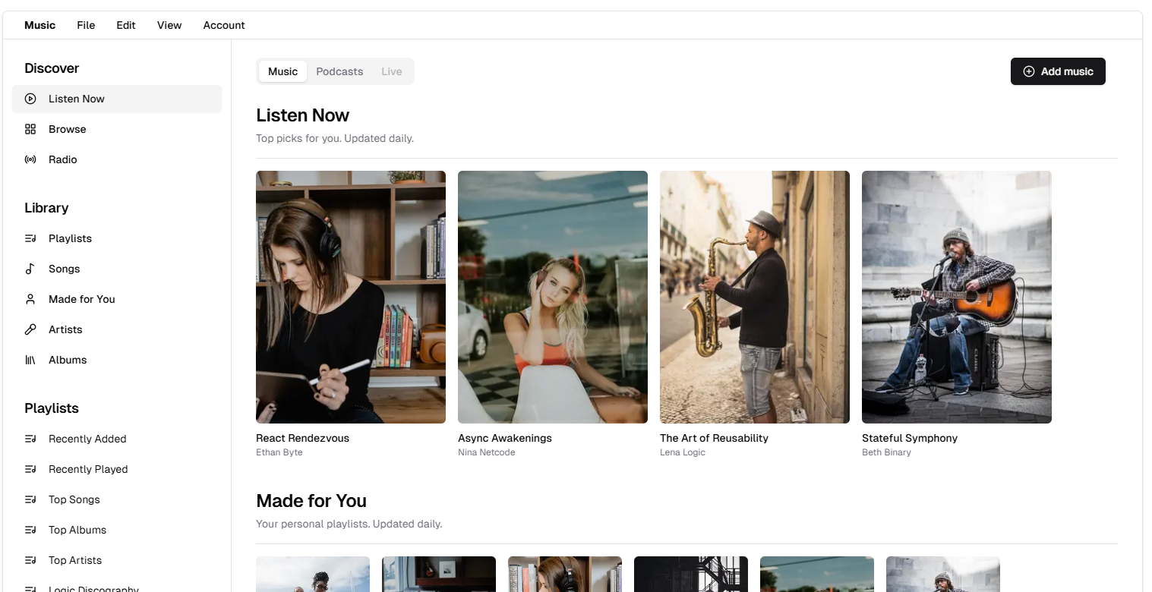1152x592 pixels.
Task: Go to Listen Now in sidebar
Action: tap(117, 99)
